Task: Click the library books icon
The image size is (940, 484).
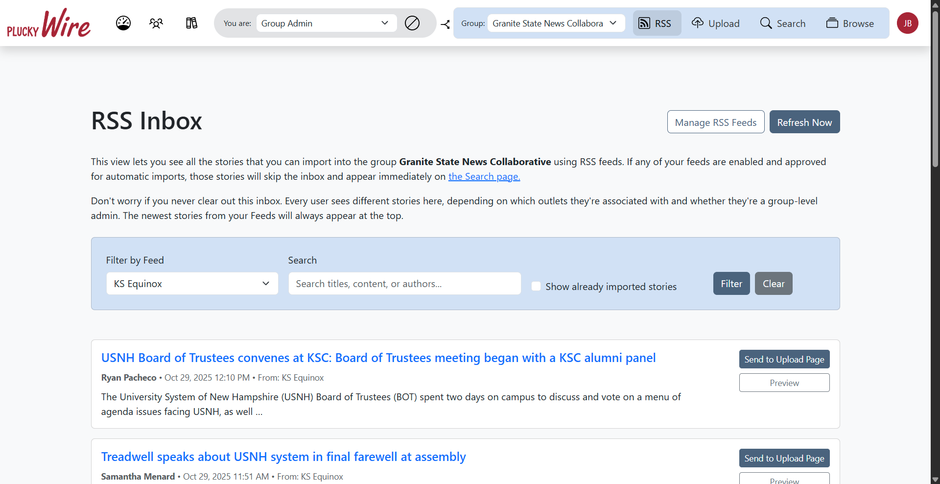Action: coord(191,23)
